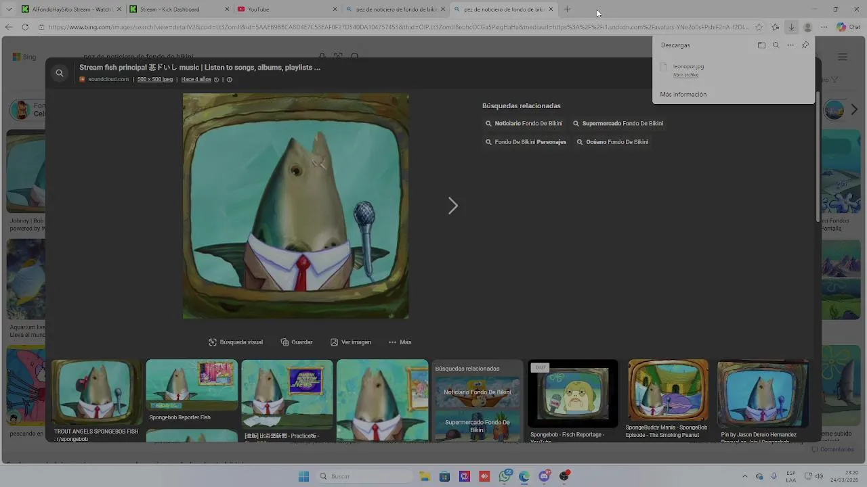Switch to Stream - Kick Dashboard tab
The image size is (867, 487).
point(178,9)
